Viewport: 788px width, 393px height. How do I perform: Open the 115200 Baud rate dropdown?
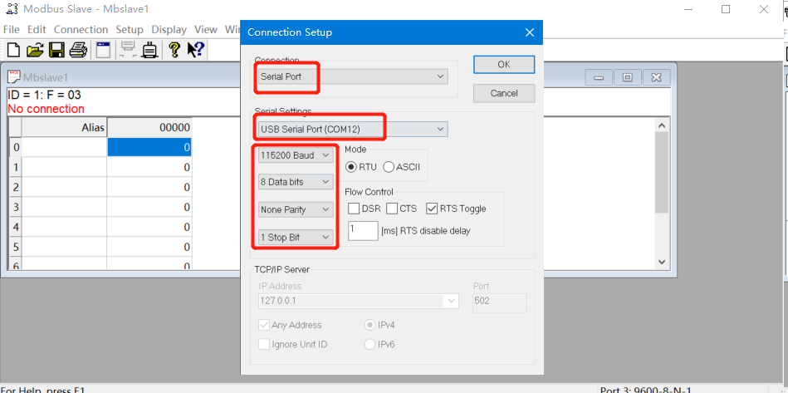296,155
